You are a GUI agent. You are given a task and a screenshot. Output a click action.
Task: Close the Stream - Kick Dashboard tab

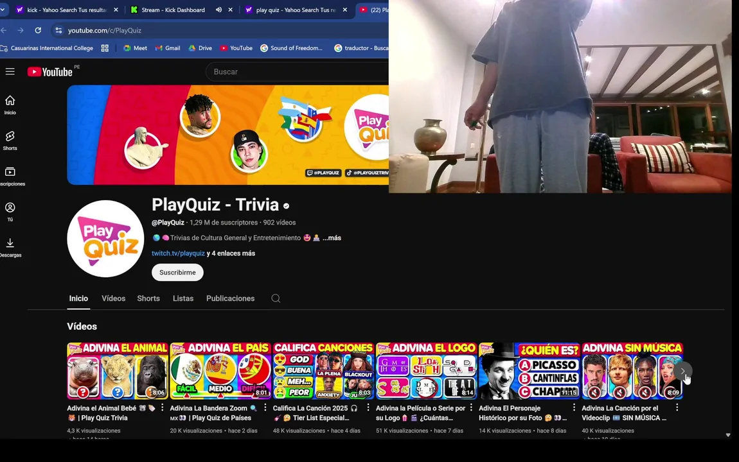[231, 10]
